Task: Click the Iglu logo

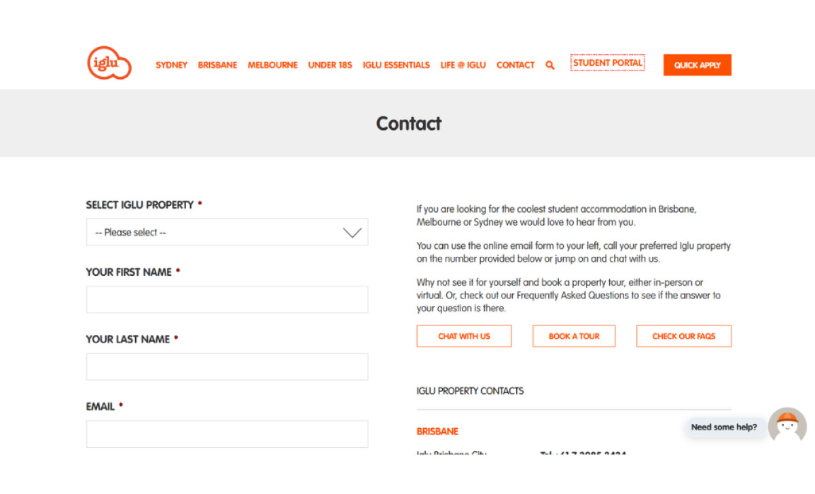Action: (109, 63)
